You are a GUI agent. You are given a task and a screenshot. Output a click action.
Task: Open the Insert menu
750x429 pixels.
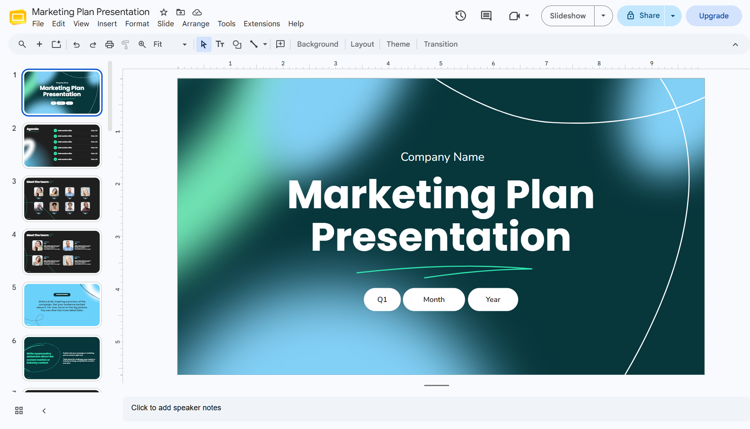[107, 24]
